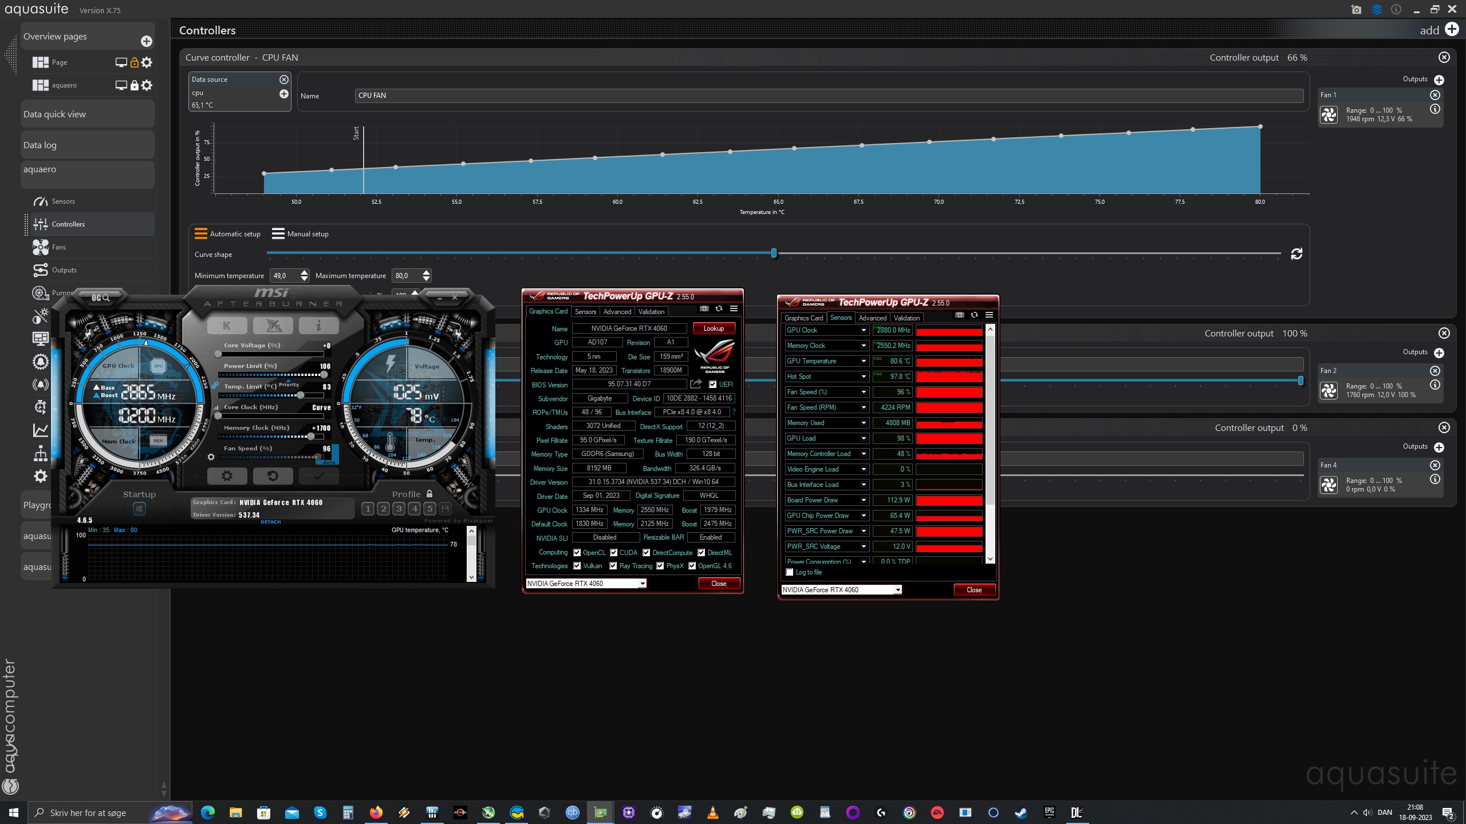
Task: Switch to Sensors tab in left GPU-Z
Action: point(585,312)
